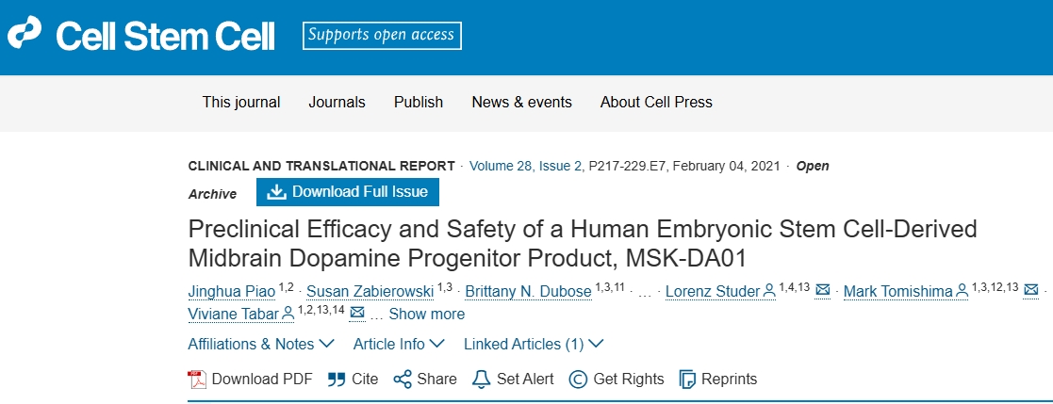Click Viviane Tabar's email envelope icon
Viewport: 1053px width, 404px height.
[x=357, y=314]
